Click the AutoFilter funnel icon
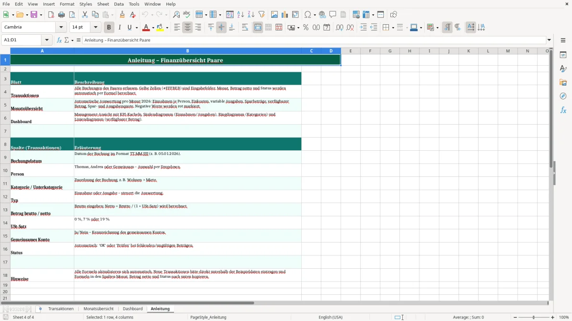 261,15
